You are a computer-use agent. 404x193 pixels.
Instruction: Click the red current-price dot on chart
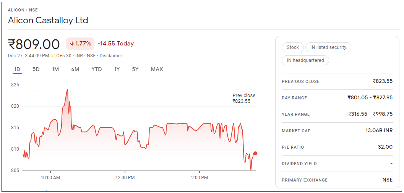[255, 153]
